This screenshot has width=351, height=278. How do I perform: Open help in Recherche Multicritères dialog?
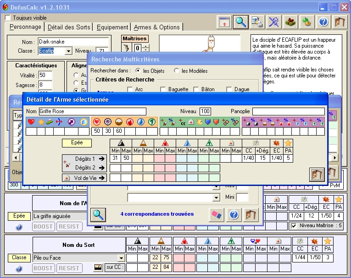[234, 215]
